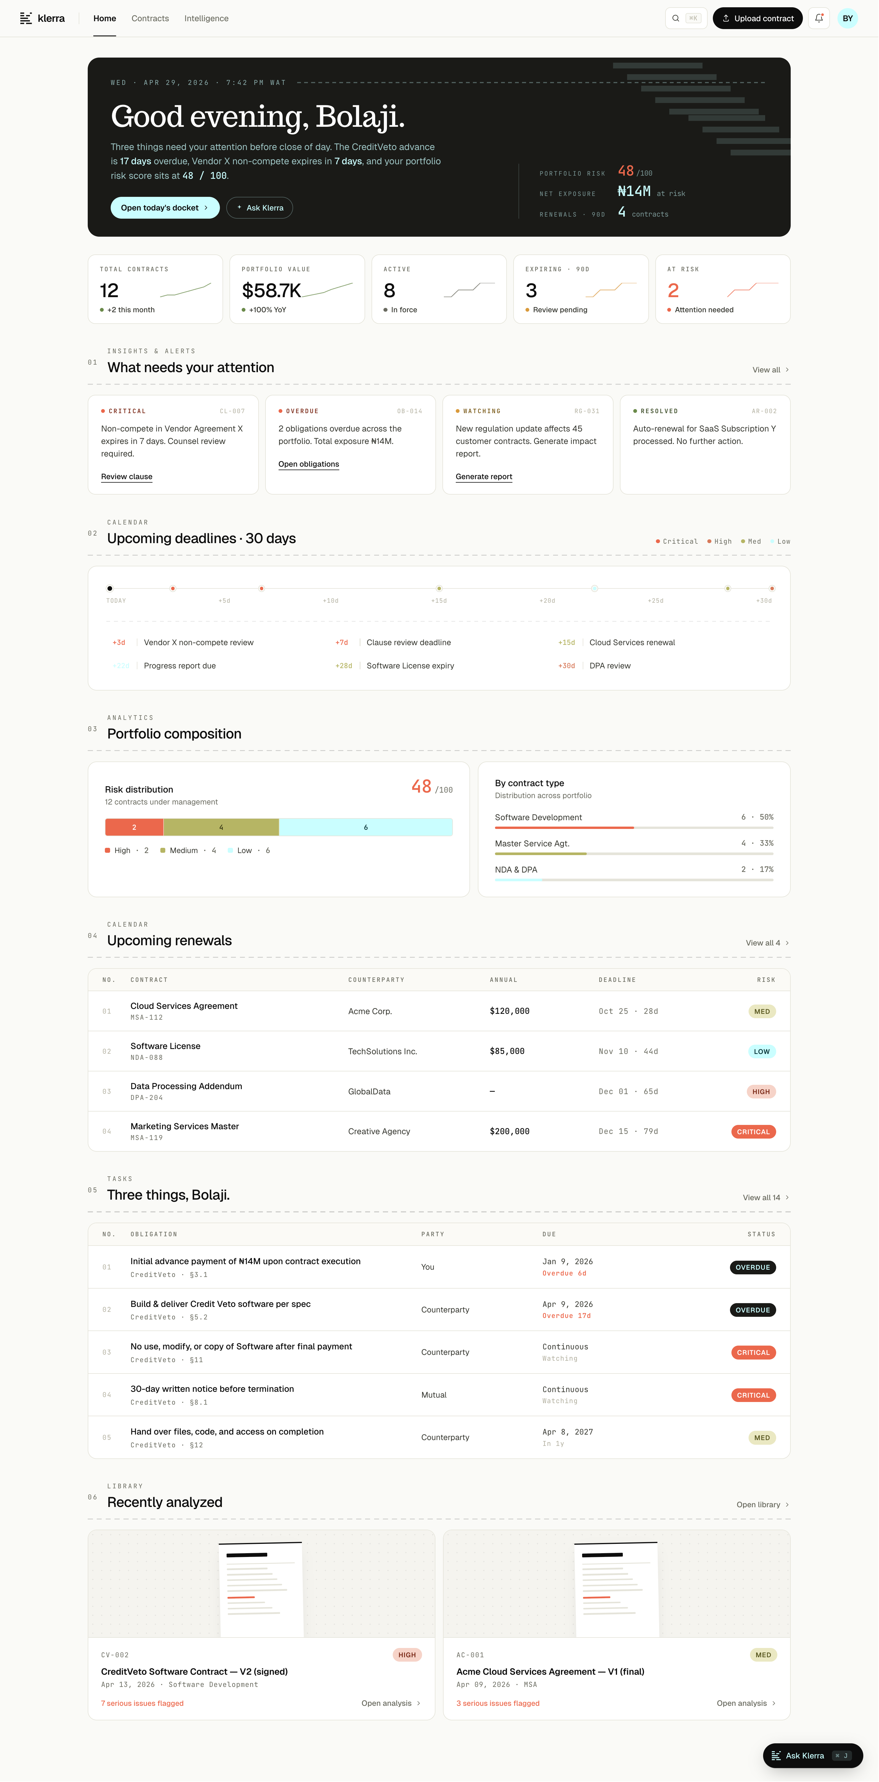
Task: Click MED badge on Hand over files row
Action: point(762,1437)
